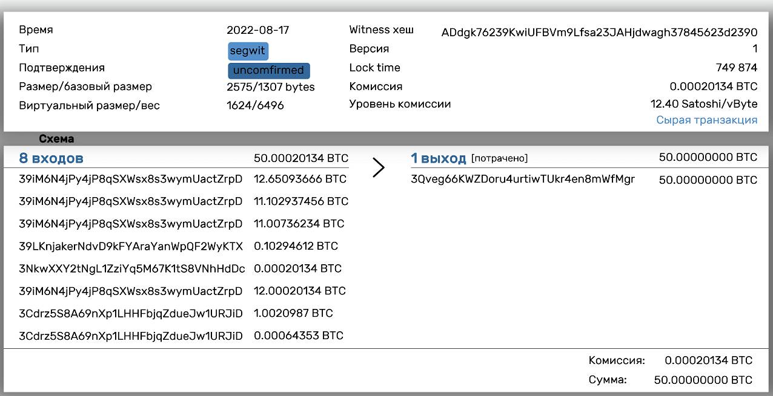773x396 pixels.
Task: Click the "uncomfirmed" status badge
Action: (x=268, y=70)
